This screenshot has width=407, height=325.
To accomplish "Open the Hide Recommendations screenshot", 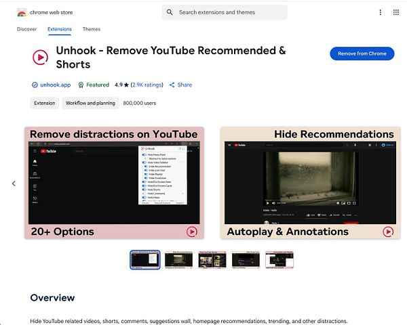I will click(311, 183).
